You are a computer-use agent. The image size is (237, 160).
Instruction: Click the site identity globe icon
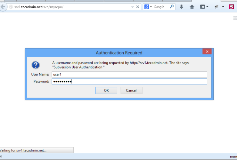[11, 7]
